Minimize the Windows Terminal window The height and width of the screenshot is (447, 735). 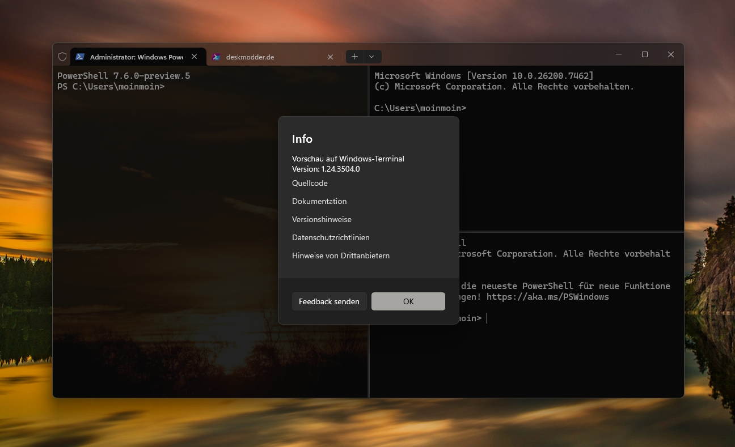pos(618,54)
